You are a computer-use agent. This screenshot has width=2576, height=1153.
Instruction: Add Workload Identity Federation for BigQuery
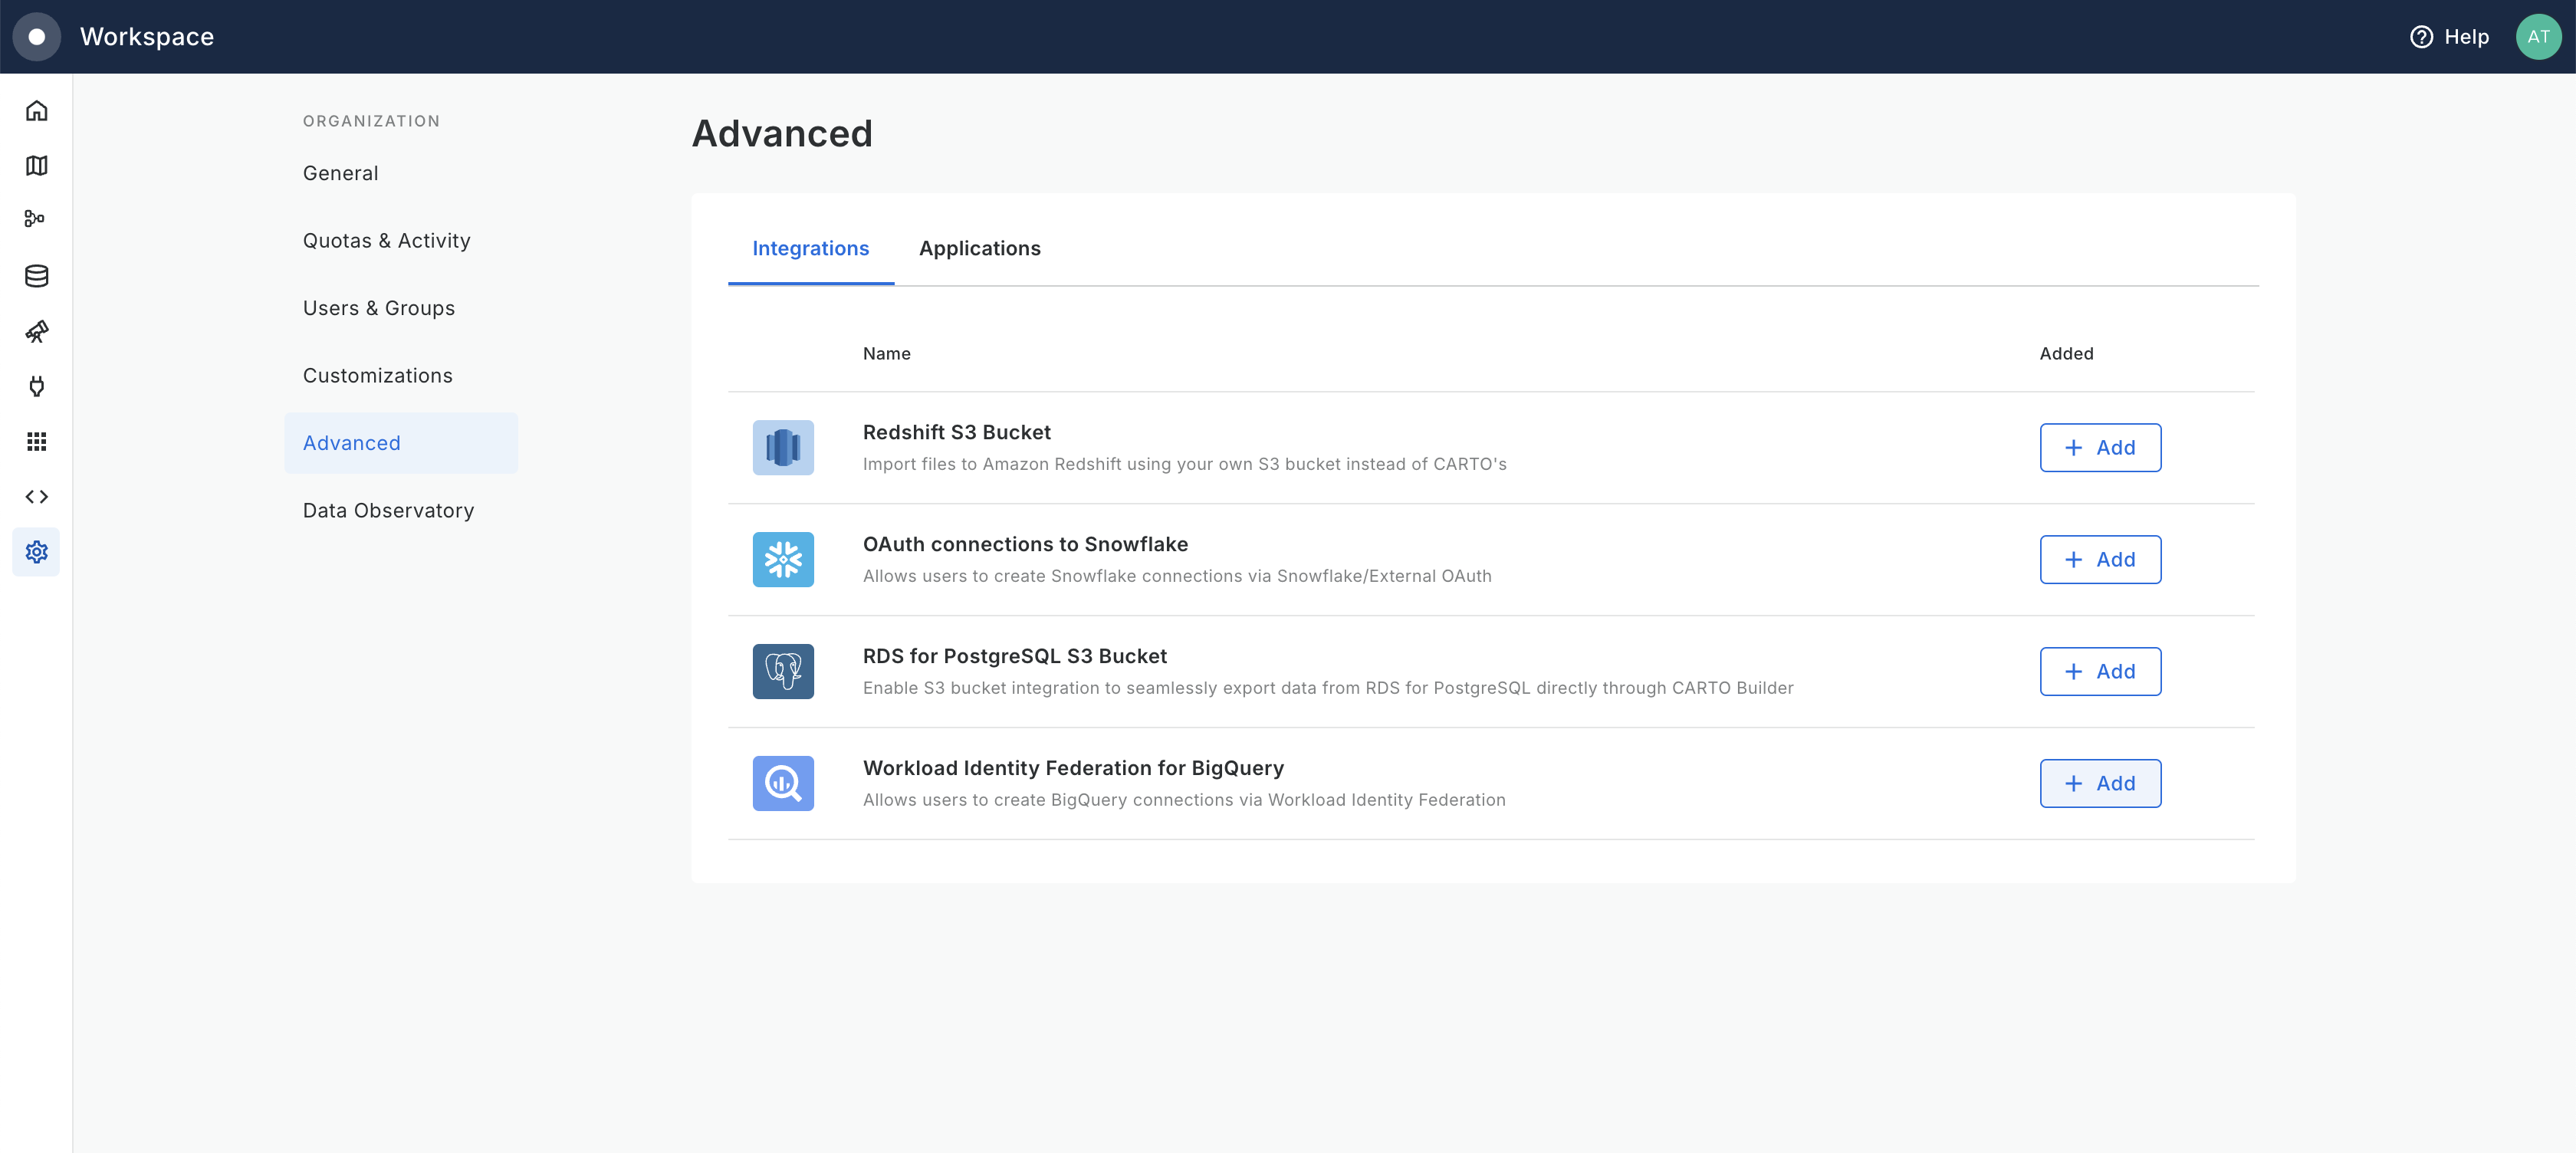[x=2099, y=784]
